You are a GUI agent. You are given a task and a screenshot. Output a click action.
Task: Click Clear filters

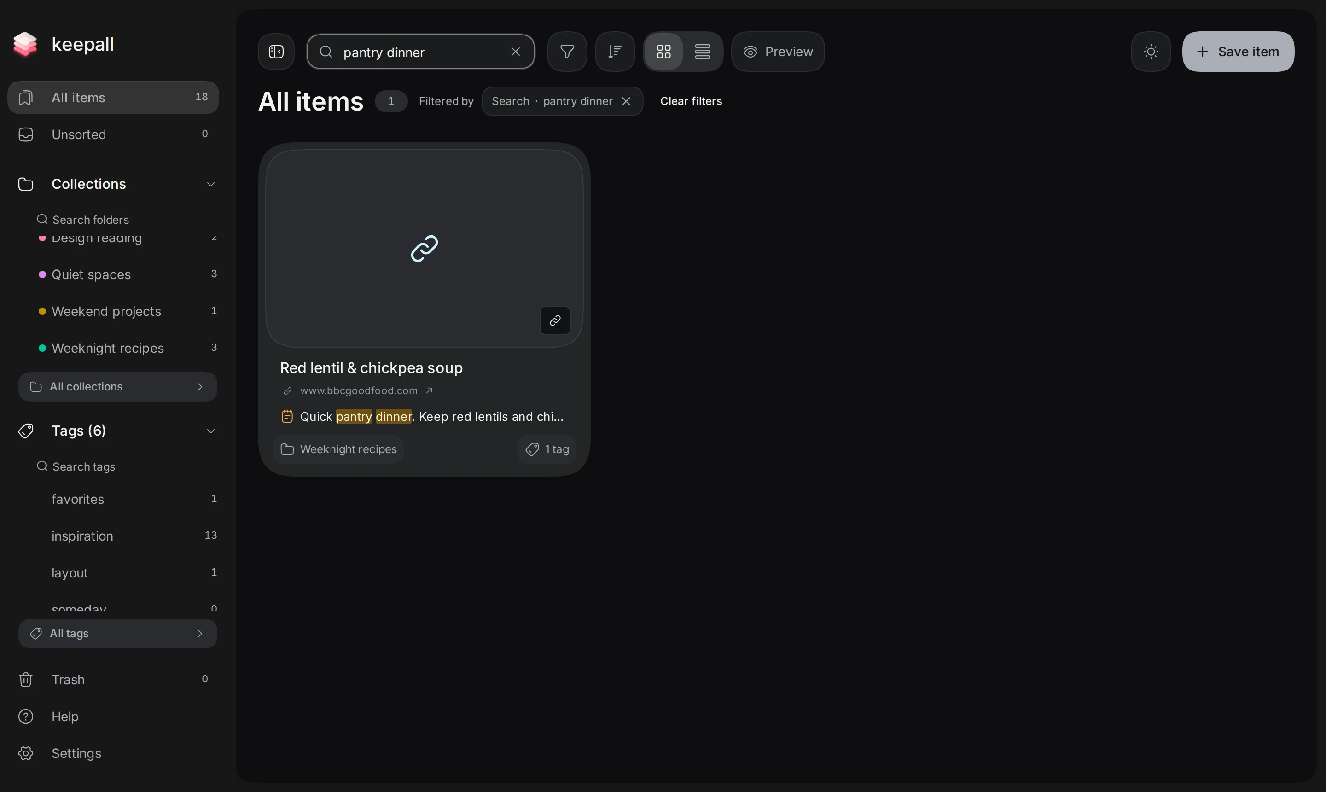click(x=691, y=101)
